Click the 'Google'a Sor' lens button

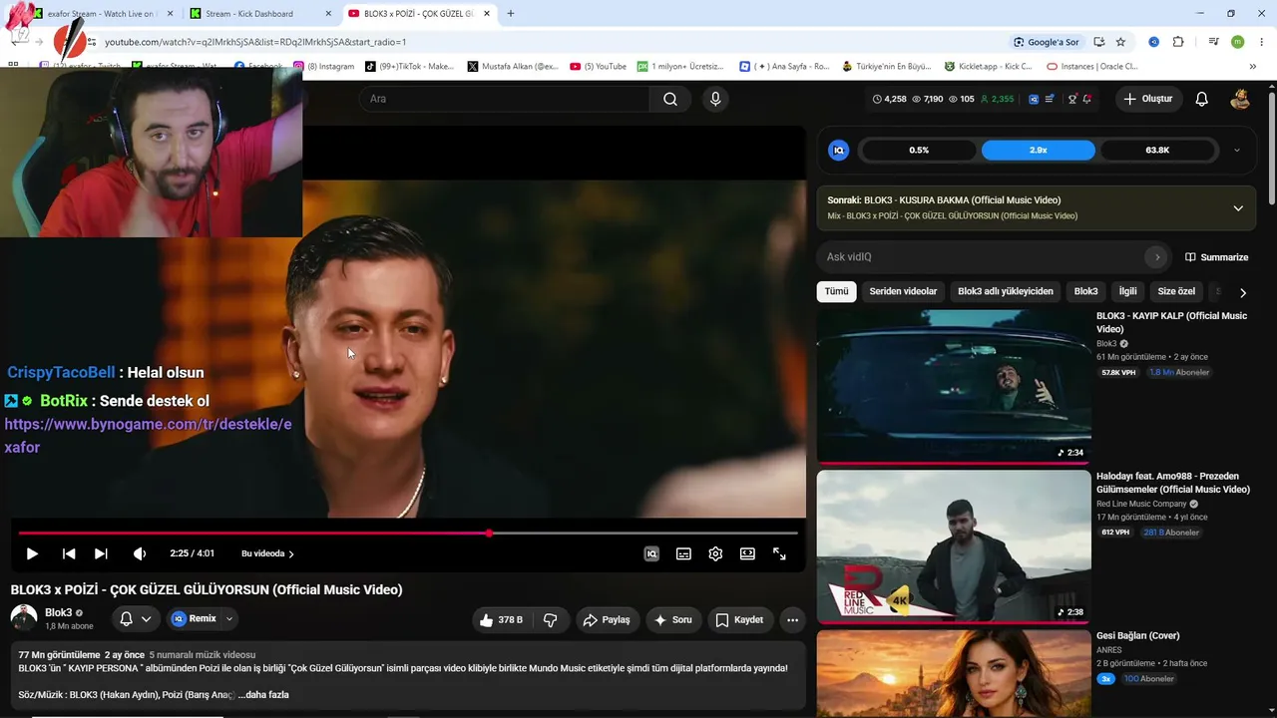click(x=1046, y=42)
